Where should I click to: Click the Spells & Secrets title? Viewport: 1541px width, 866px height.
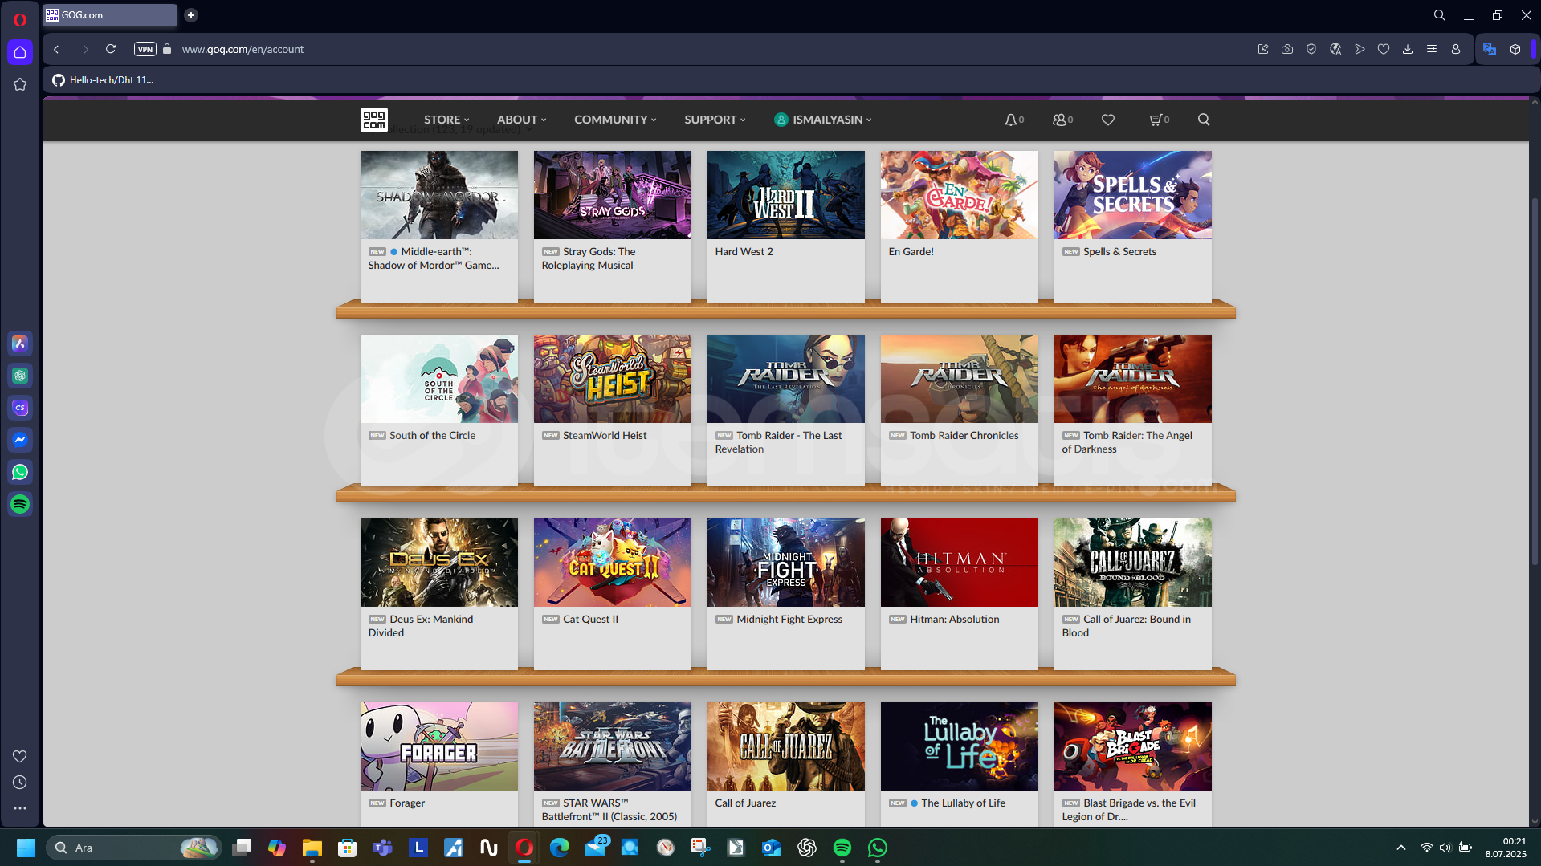[1120, 252]
